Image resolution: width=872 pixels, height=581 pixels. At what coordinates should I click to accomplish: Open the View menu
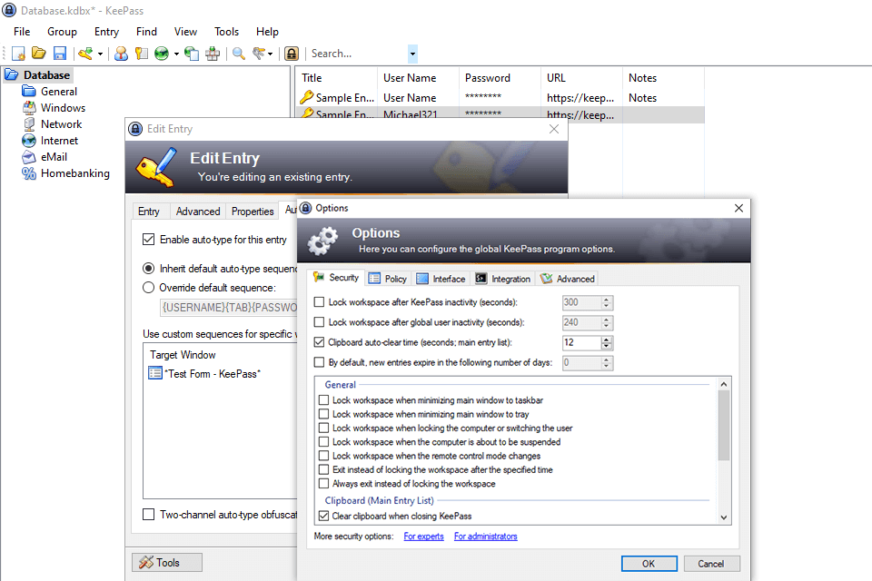(x=185, y=32)
